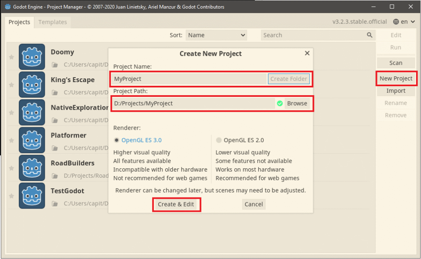Favorite the NativeExploration project star

(12, 112)
